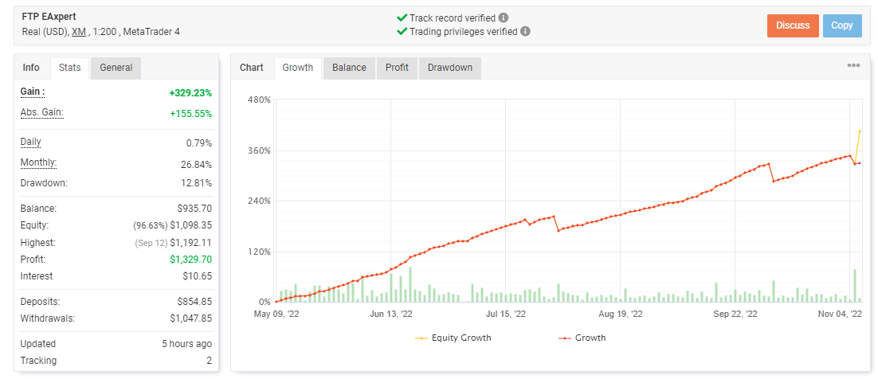Screen dimensions: 878x379
Task: Click the underlined Gain label
Action: (32, 92)
